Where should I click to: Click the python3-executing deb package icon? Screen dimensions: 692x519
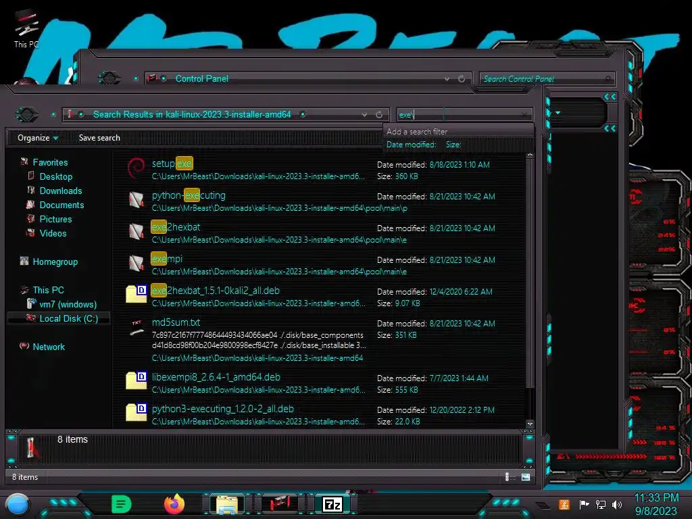tap(136, 412)
